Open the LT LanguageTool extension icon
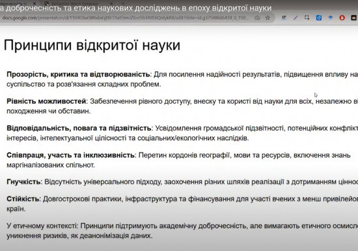The image size is (358, 251). [x=284, y=18]
